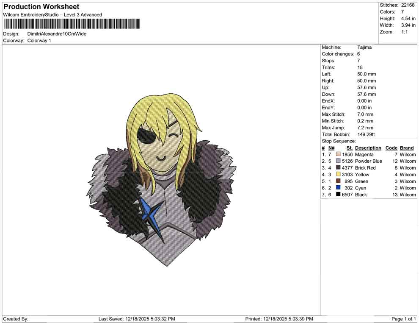Image resolution: width=419 pixels, height=323 pixels.
Task: Click the Min Stitch value '0.2 mm'
Action: pos(365,121)
